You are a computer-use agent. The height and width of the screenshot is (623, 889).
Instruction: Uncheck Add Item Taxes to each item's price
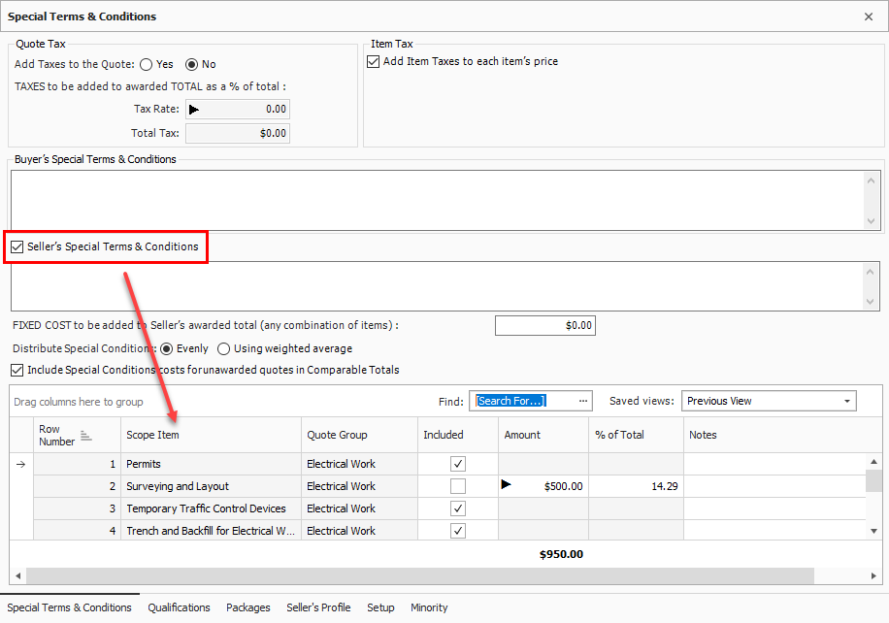click(x=374, y=62)
